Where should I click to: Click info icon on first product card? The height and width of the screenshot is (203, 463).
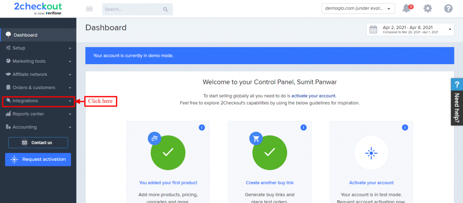coord(202,127)
